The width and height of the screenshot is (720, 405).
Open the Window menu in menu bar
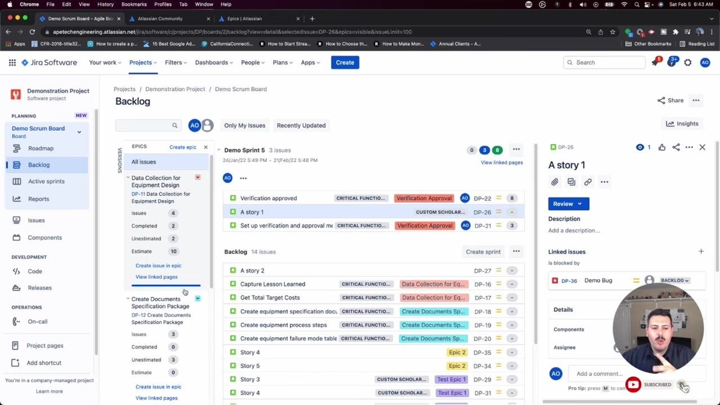pyautogui.click(x=204, y=4)
